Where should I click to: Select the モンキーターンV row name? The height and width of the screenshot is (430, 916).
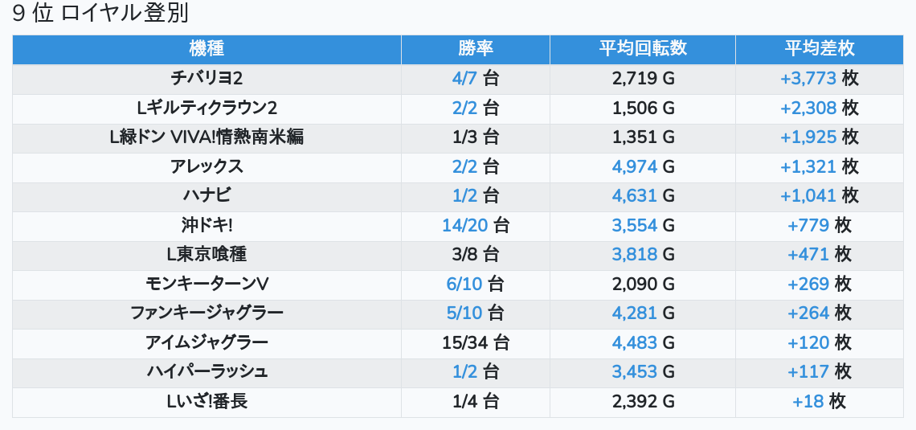tap(207, 284)
